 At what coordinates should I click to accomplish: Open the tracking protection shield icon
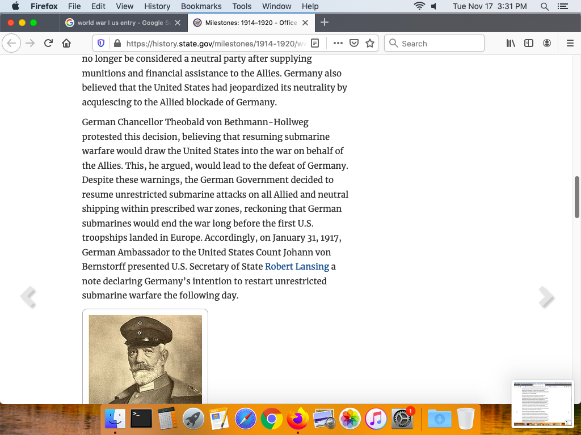pos(102,44)
